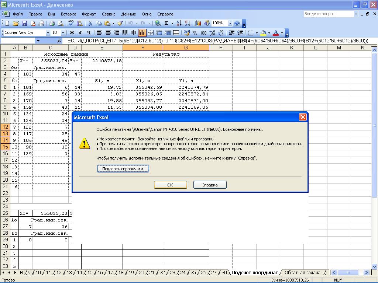Toggle Merge and Center
The image size is (378, 283).
[x=151, y=33]
